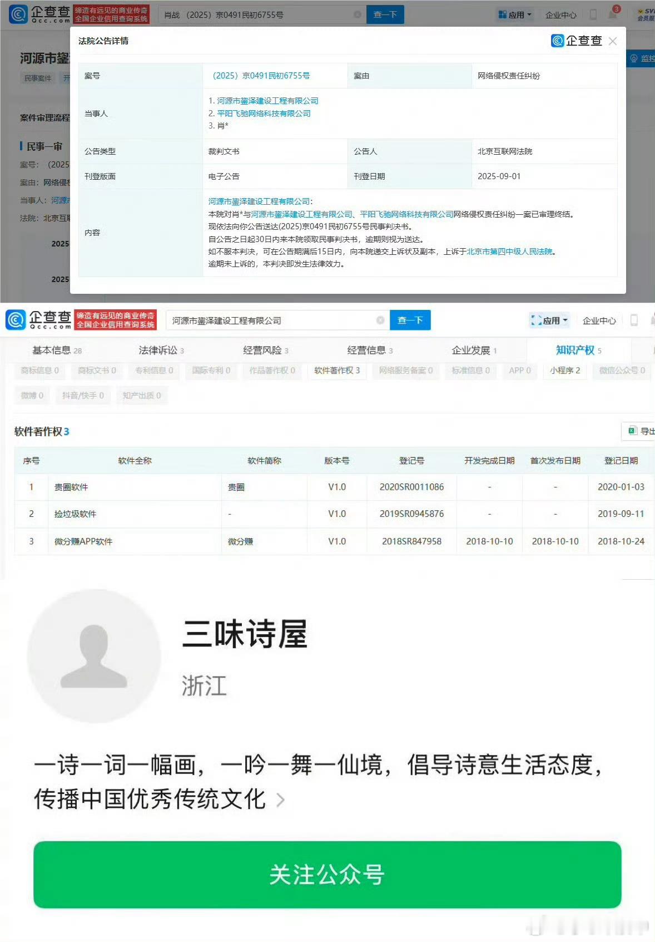Viewport: 655px width, 942px height.
Task: Open first party 河源市鋆泽建设工程有限公司 link
Action: [267, 101]
